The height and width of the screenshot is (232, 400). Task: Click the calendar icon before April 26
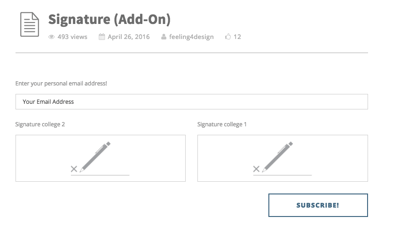click(x=102, y=37)
